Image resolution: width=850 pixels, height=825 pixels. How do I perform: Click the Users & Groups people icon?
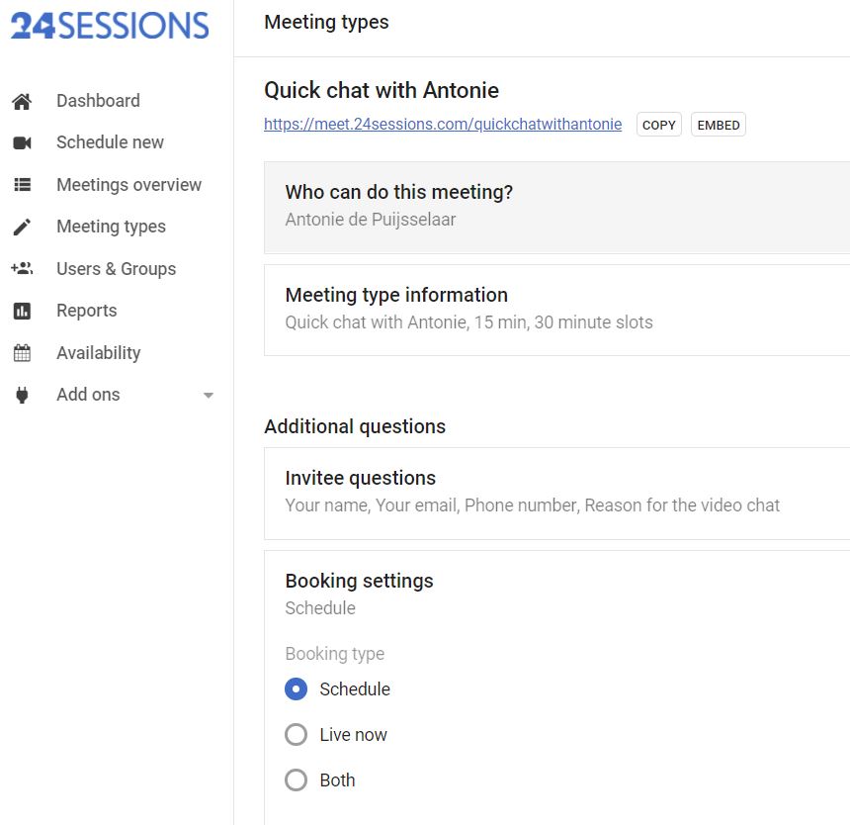(x=22, y=269)
